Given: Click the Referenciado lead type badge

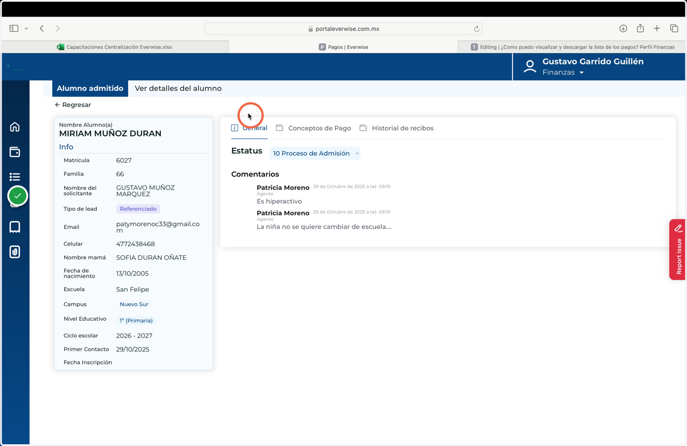Looking at the screenshot, I should [x=138, y=209].
